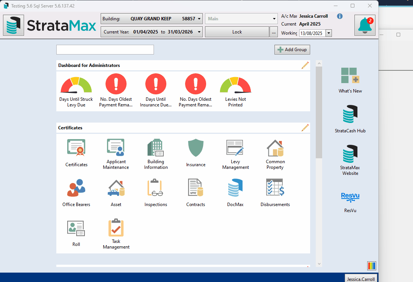Screen dimensions: 413x282
Task: Click the Working date field
Action: [x=312, y=33]
